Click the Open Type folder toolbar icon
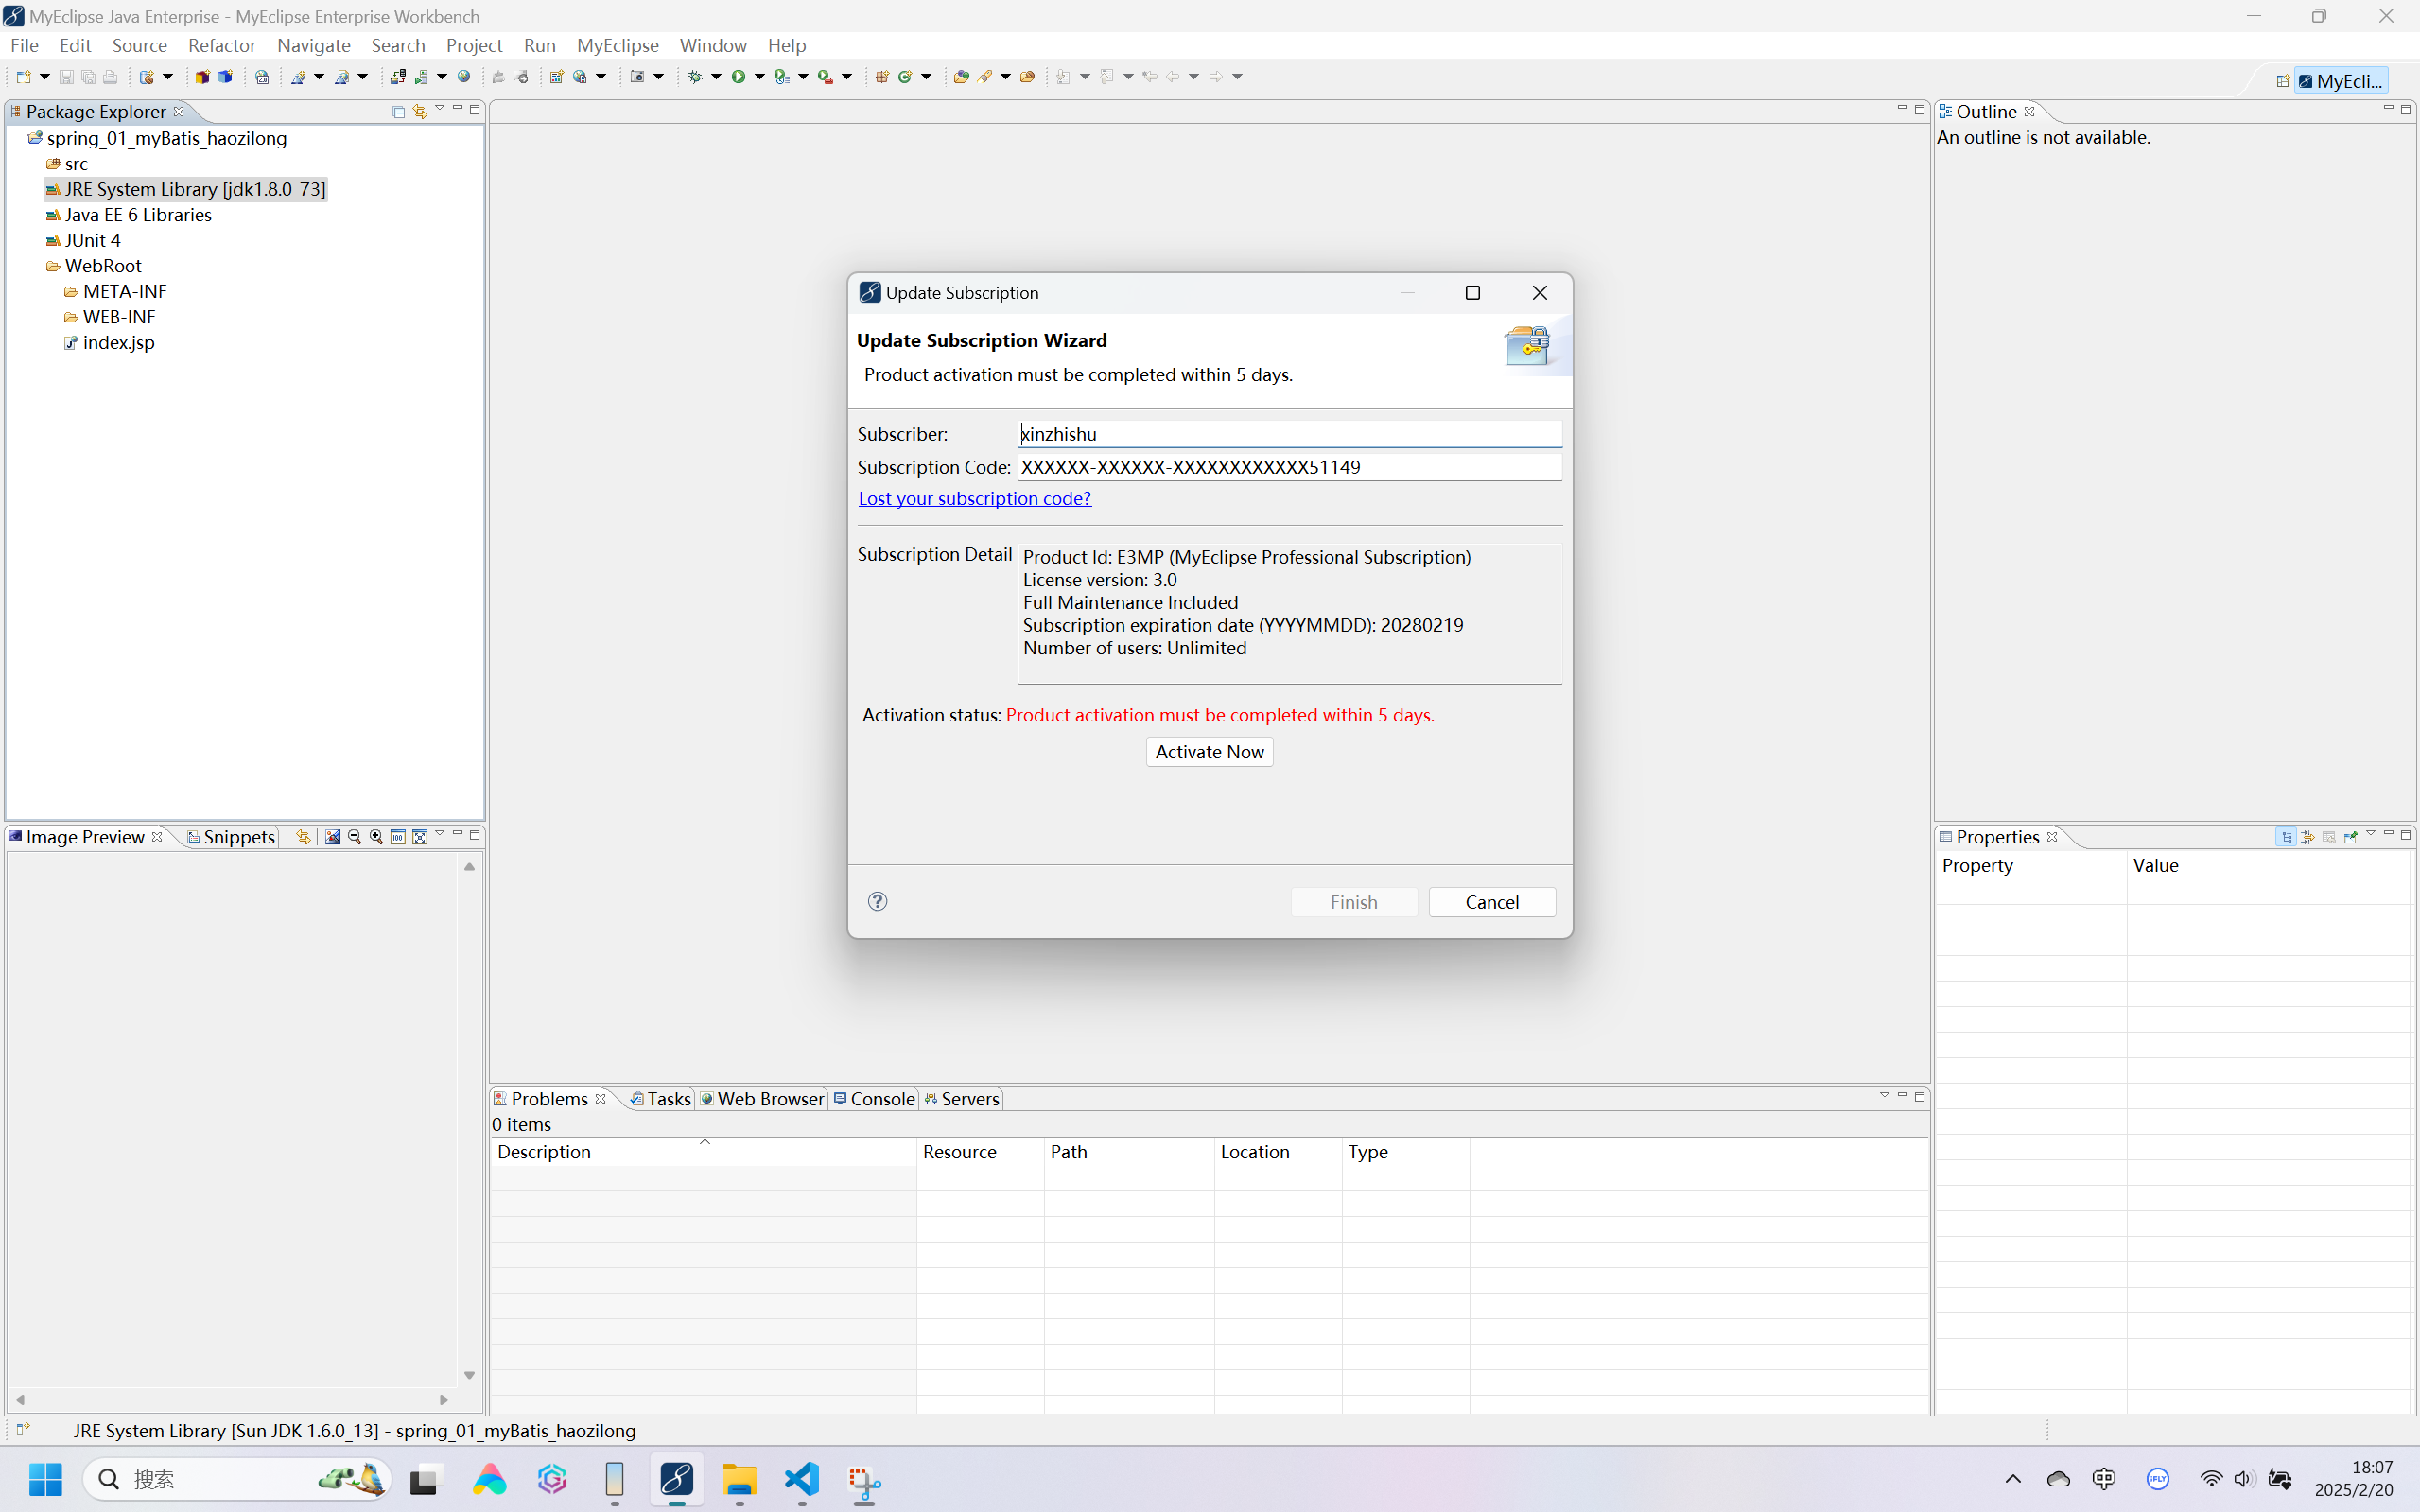This screenshot has height=1512, width=2420. tap(961, 77)
